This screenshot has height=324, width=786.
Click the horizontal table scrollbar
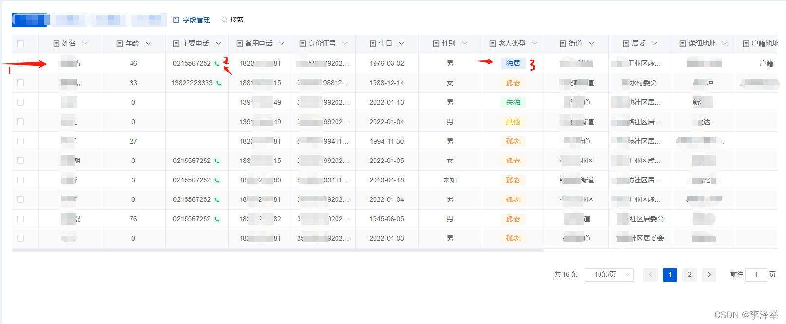pyautogui.click(x=278, y=251)
